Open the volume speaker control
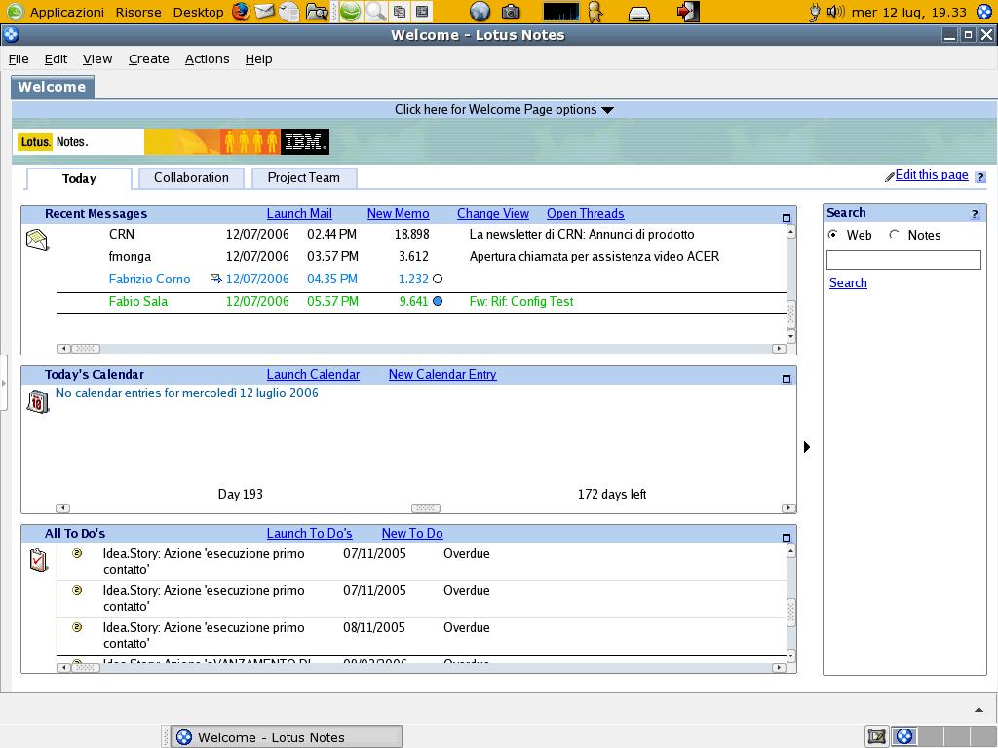 pos(835,12)
